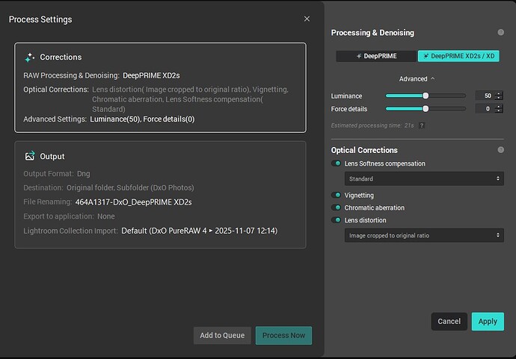Toggle Lens Softness compensation switch

[336, 163]
